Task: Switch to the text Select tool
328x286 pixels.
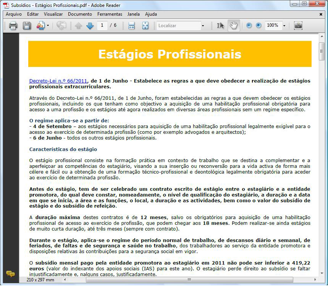Action: point(220,26)
